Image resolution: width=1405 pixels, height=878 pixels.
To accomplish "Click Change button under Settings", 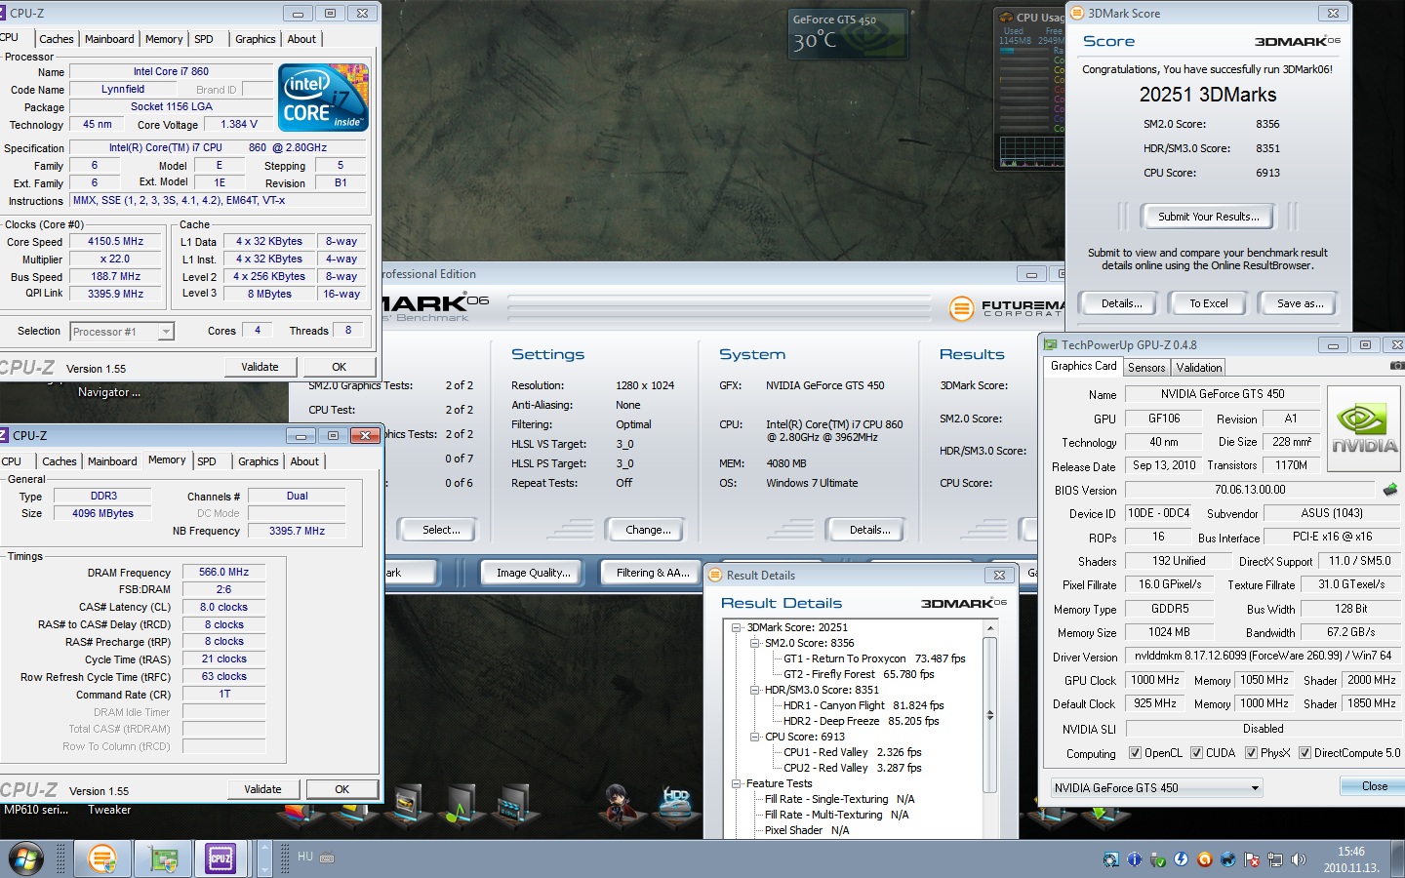I will tap(648, 530).
